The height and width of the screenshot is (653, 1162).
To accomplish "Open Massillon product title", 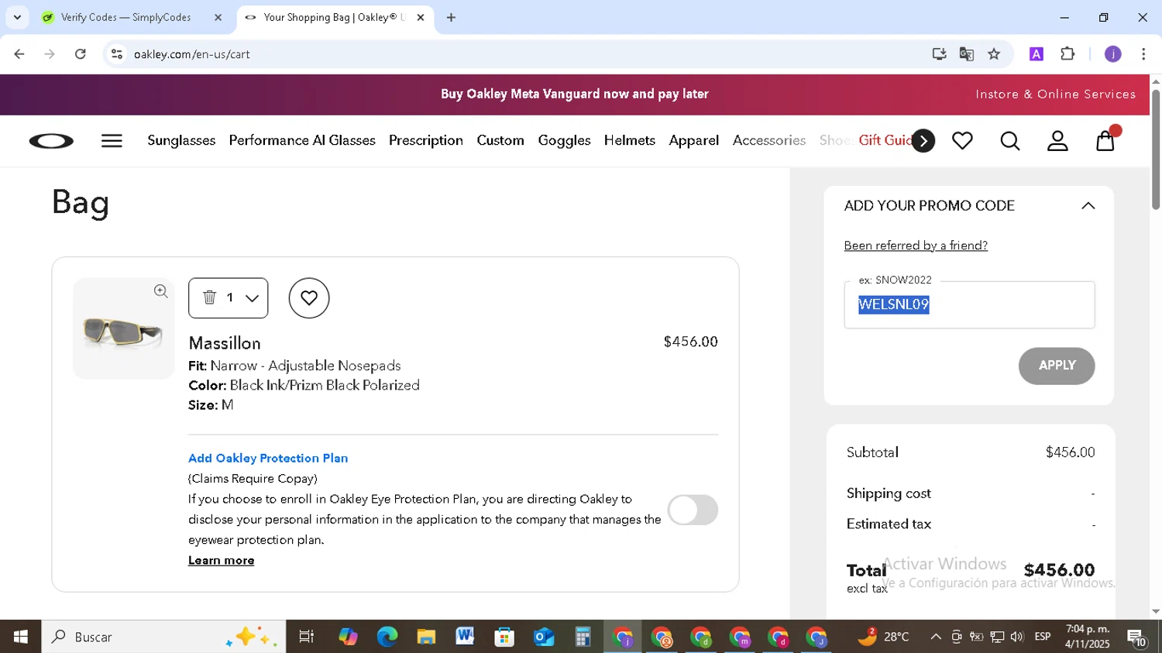I will (x=225, y=343).
